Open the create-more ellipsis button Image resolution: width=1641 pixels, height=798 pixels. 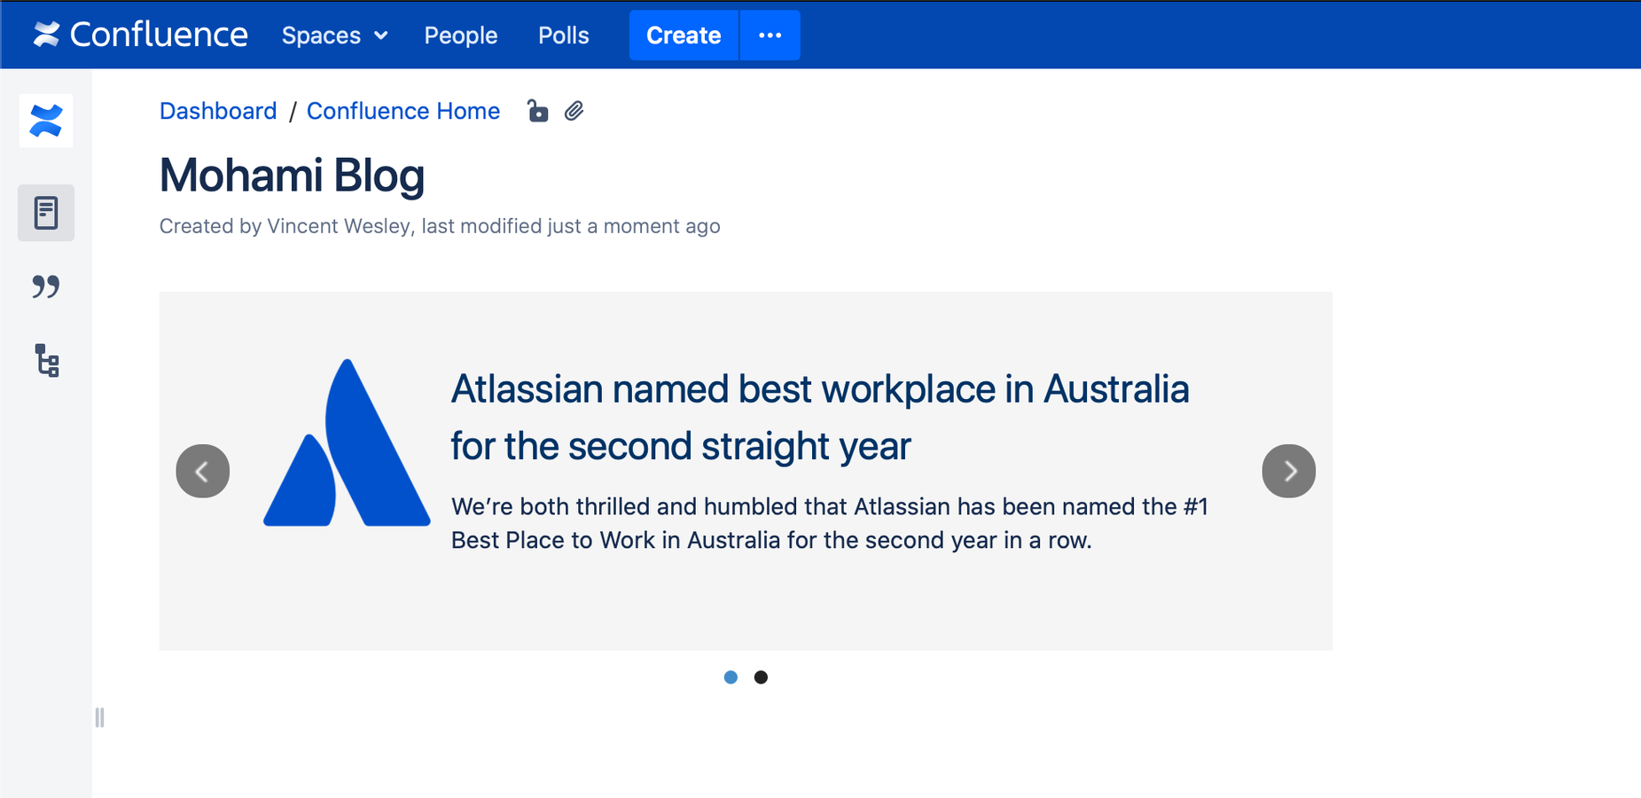(770, 35)
